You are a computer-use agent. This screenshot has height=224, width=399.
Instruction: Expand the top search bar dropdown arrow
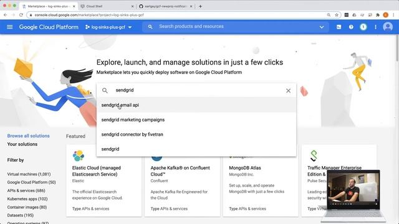click(322, 27)
